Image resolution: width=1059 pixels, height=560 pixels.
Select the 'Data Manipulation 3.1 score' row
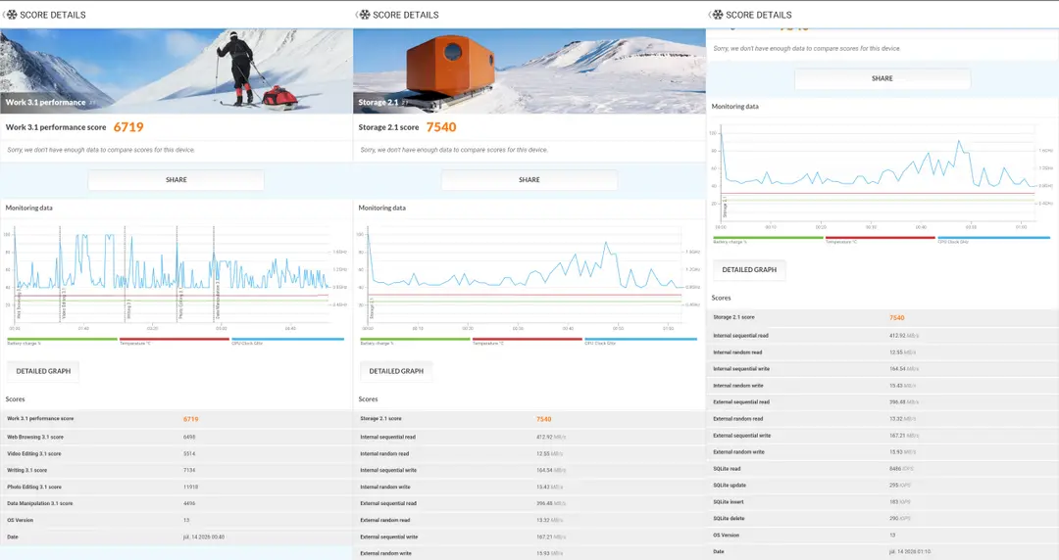(176, 503)
